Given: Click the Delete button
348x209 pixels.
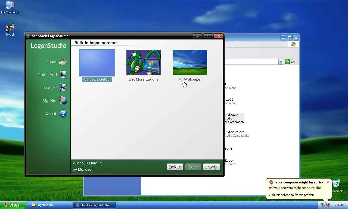Looking at the screenshot, I should pyautogui.click(x=175, y=167).
